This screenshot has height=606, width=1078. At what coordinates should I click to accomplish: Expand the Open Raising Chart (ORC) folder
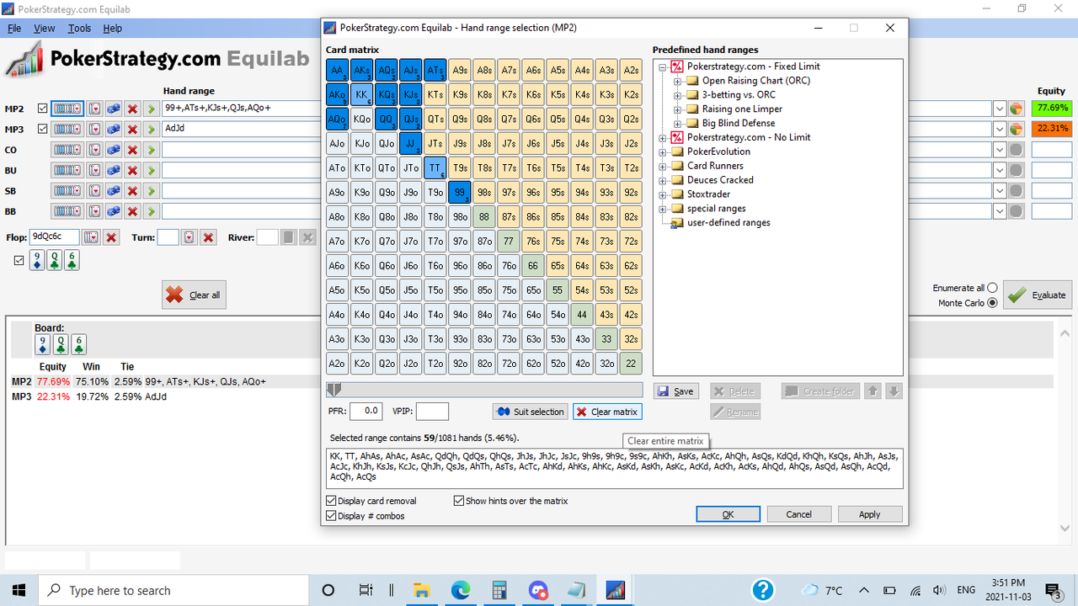point(678,81)
